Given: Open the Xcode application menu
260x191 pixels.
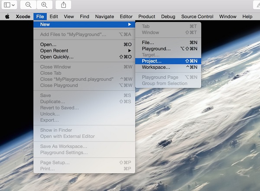Looking at the screenshot, I should point(23,16).
